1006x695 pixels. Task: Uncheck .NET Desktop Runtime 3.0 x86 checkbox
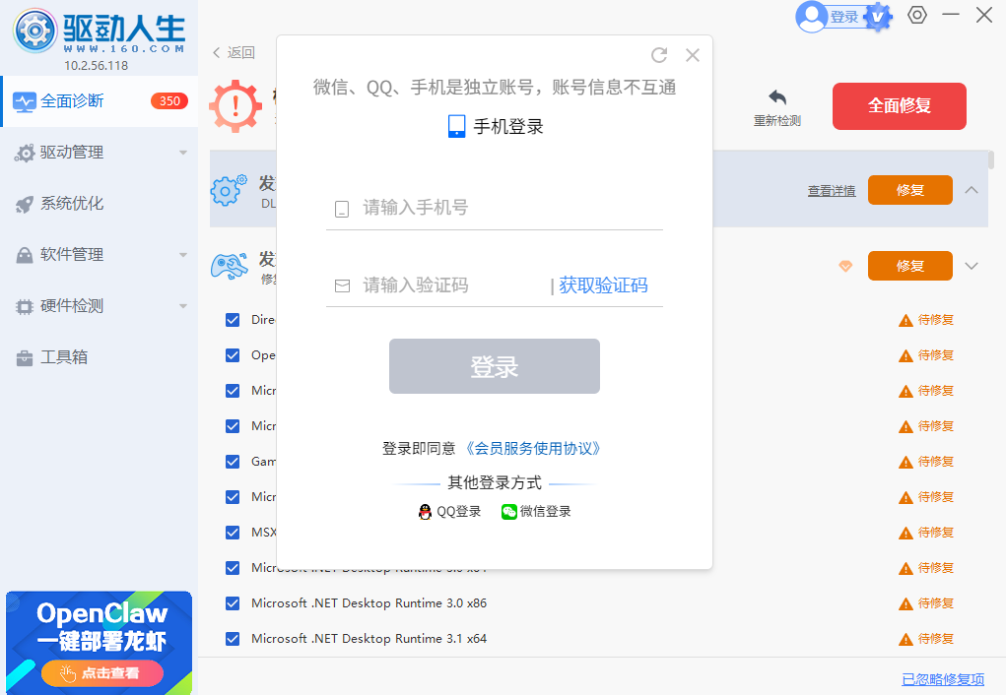[x=233, y=603]
